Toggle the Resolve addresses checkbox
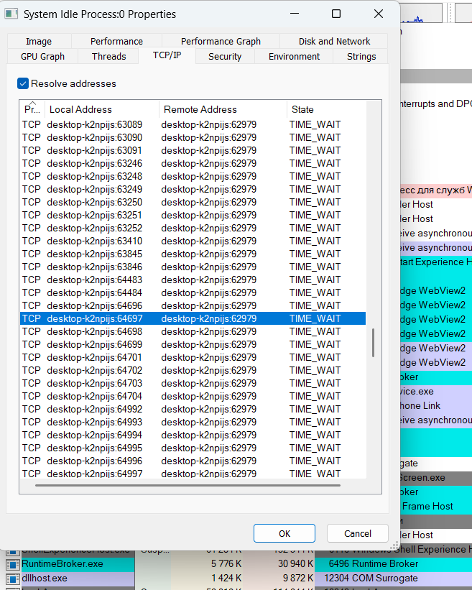 [x=23, y=83]
